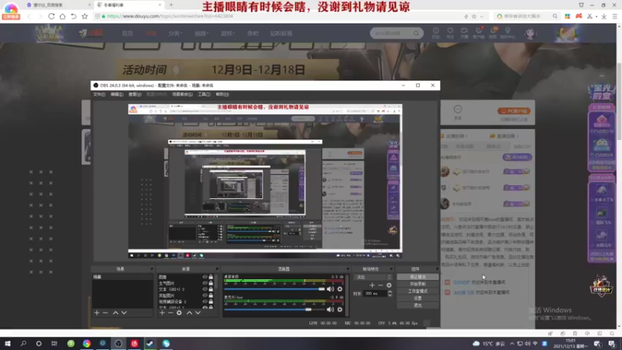Image resolution: width=622 pixels, height=350 pixels.
Task: Remove selected source with minus icon
Action: [170, 313]
